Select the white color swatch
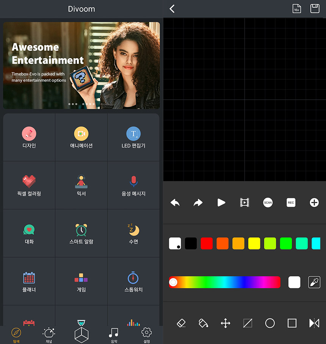Image resolution: width=326 pixels, height=344 pixels. (x=175, y=243)
